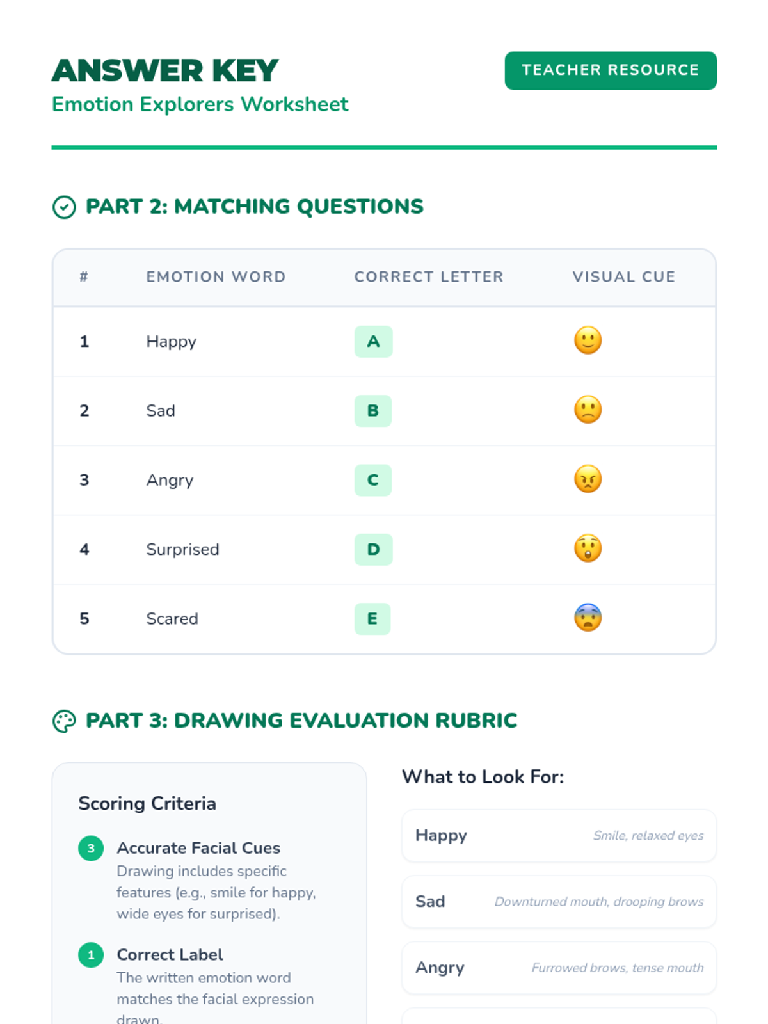
Task: Click the green number 3 score badge
Action: click(91, 849)
